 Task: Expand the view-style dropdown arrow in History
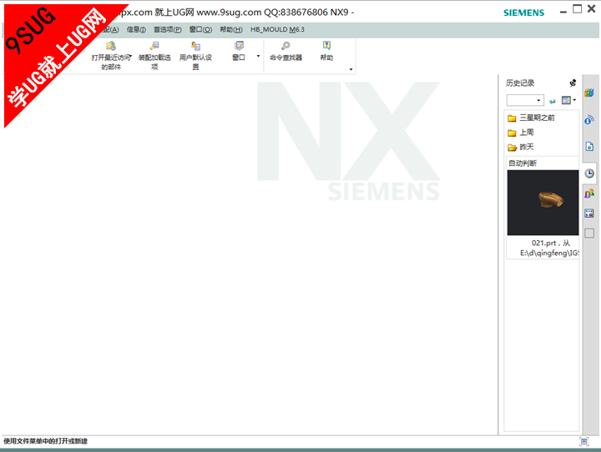tap(574, 100)
